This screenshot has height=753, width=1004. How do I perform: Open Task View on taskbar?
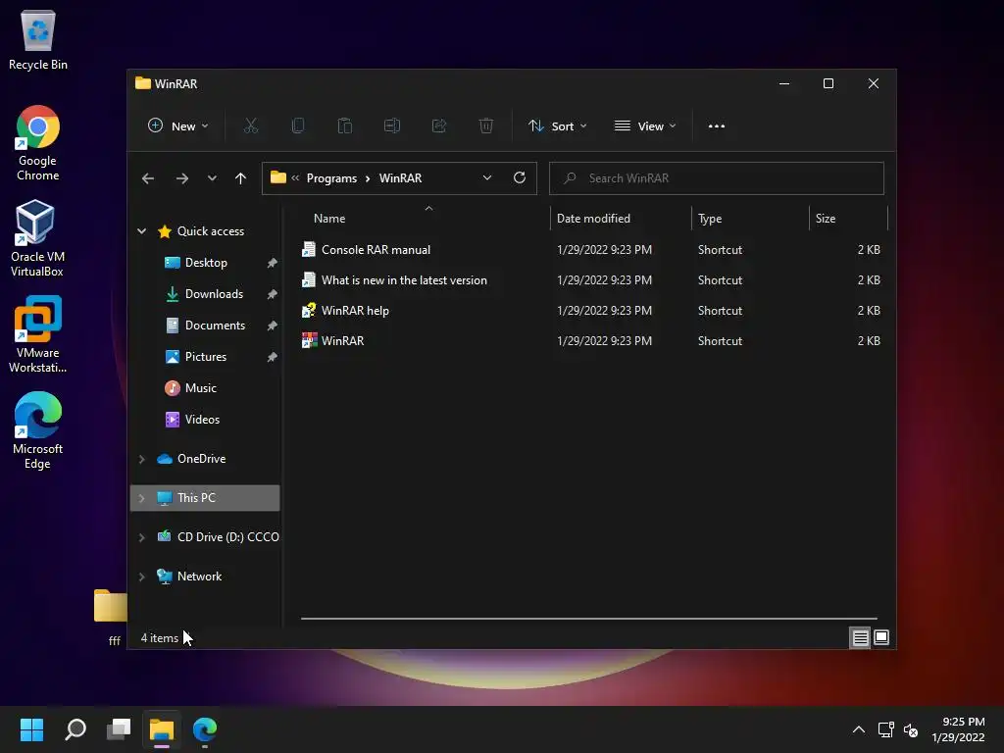(119, 729)
